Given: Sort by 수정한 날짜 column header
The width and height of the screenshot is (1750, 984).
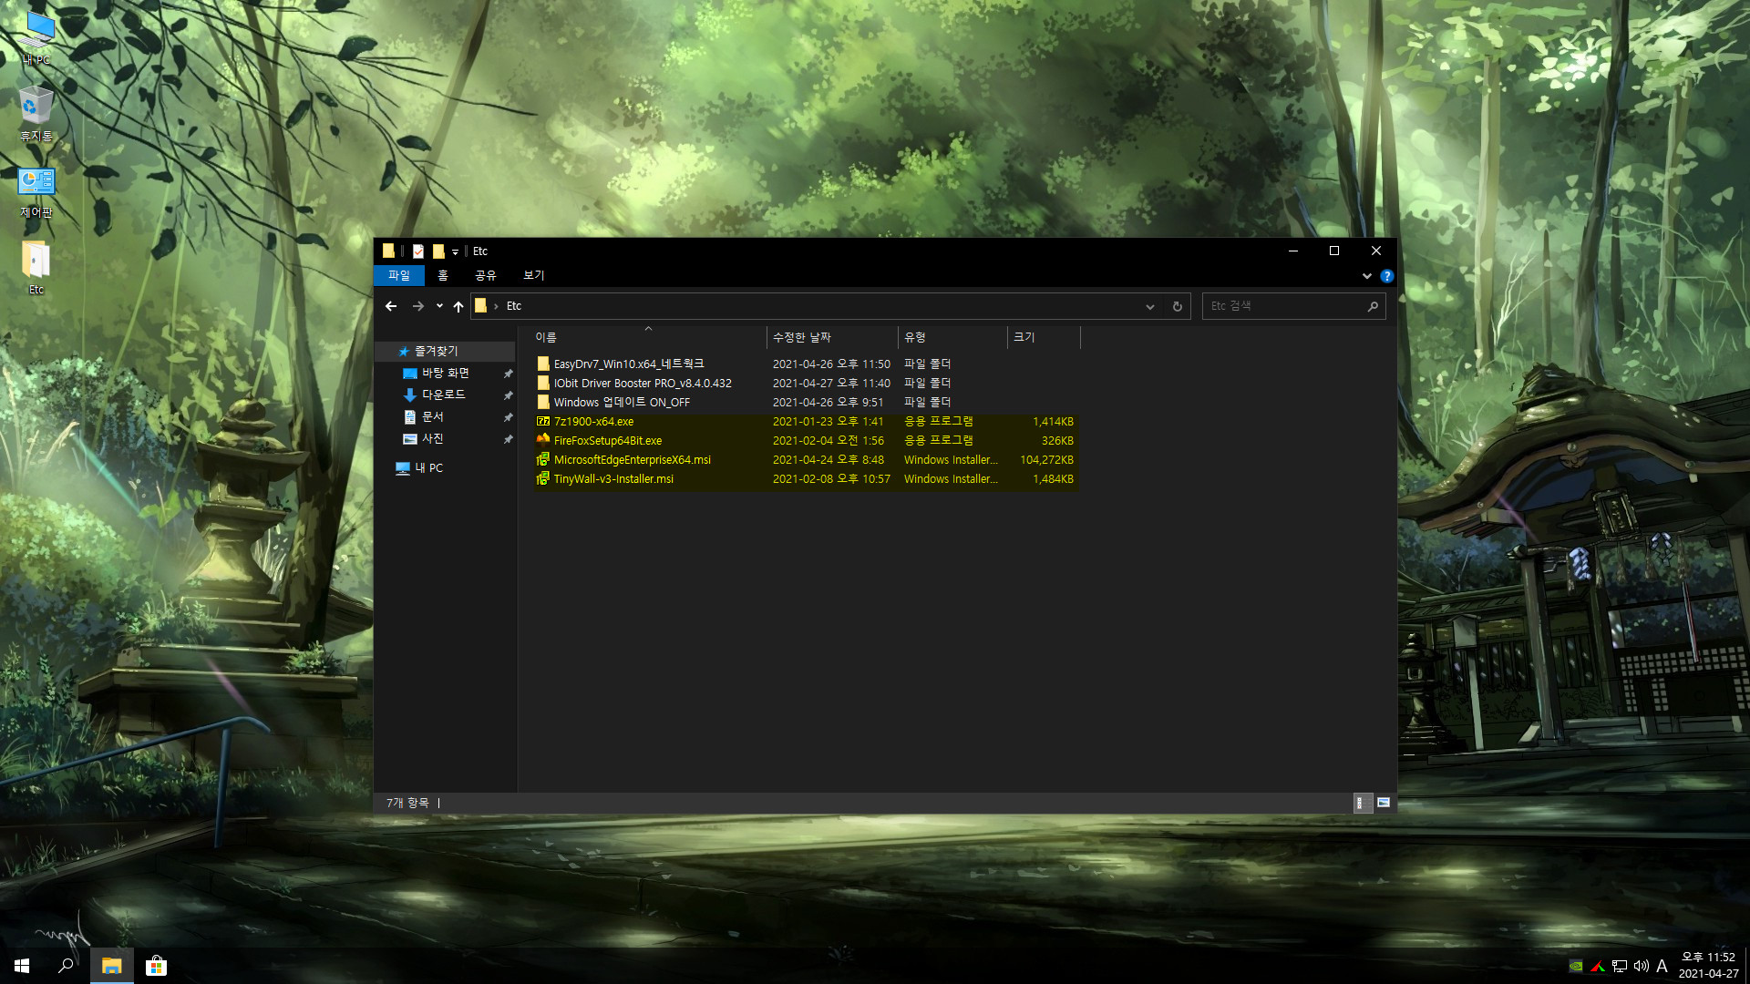Looking at the screenshot, I should pyautogui.click(x=832, y=338).
